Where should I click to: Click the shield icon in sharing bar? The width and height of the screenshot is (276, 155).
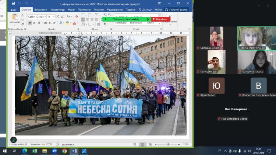(x=148, y=19)
